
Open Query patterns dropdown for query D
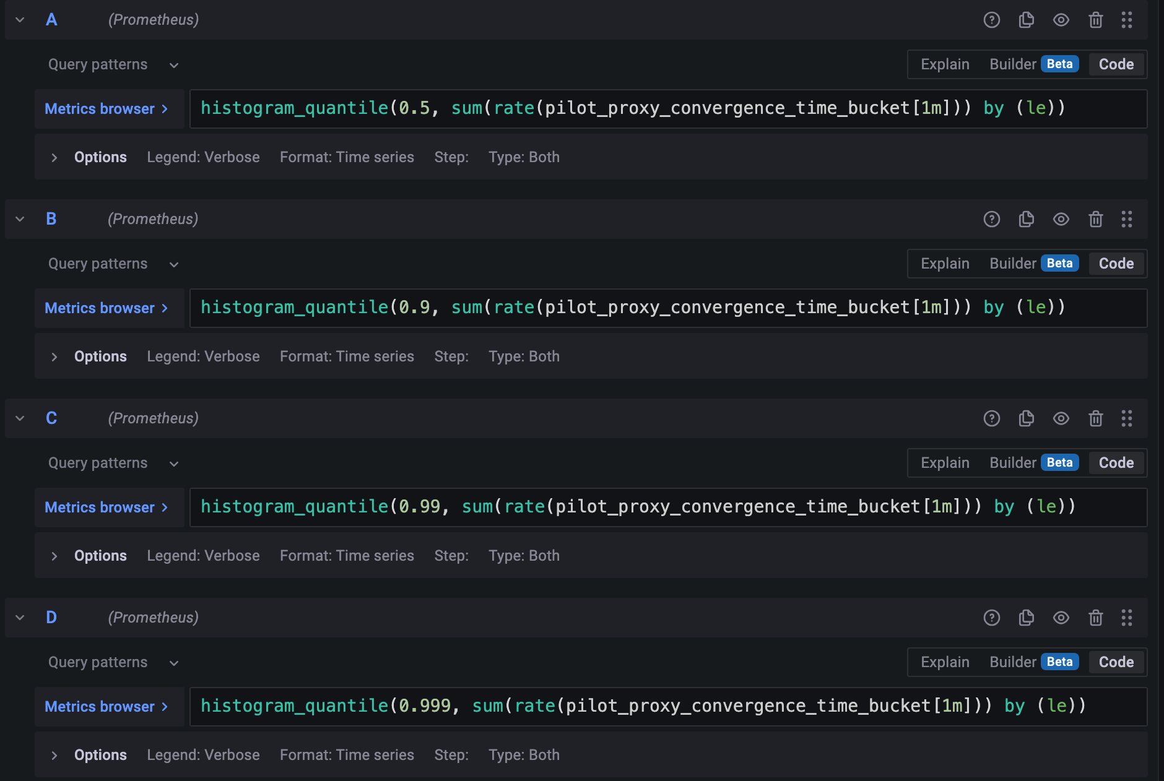114,662
